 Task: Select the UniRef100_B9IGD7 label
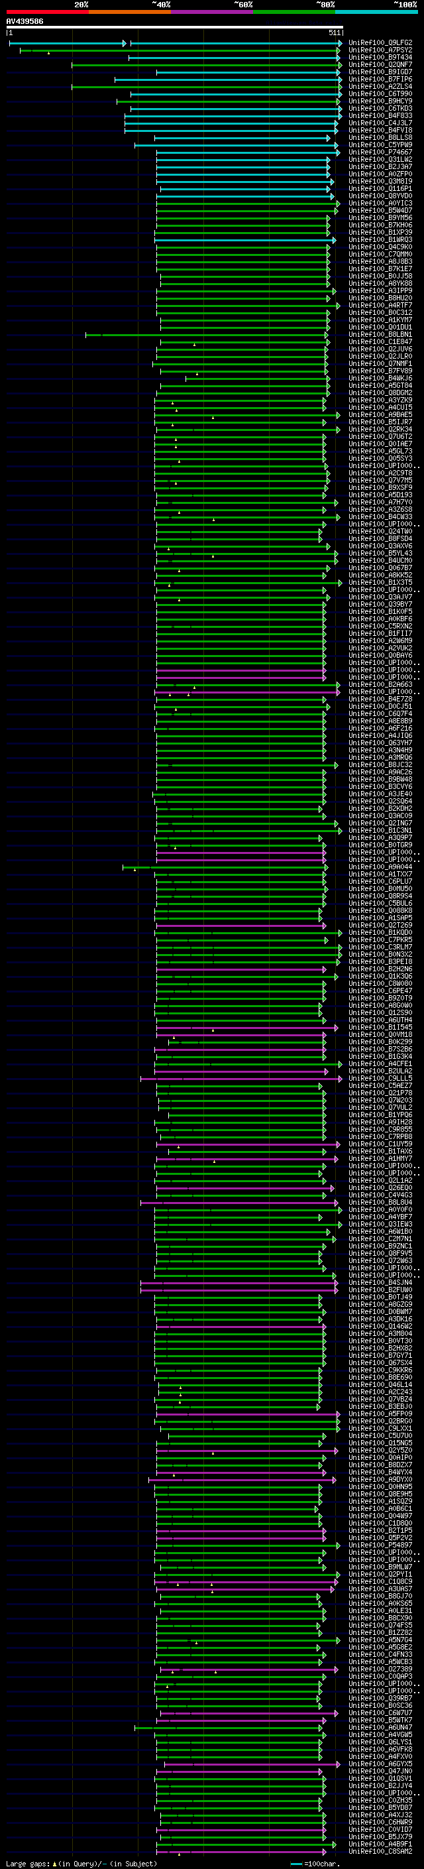coord(380,72)
